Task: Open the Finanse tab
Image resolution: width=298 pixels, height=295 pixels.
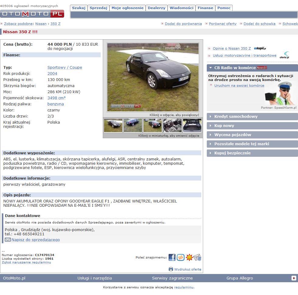Action: coord(206,8)
